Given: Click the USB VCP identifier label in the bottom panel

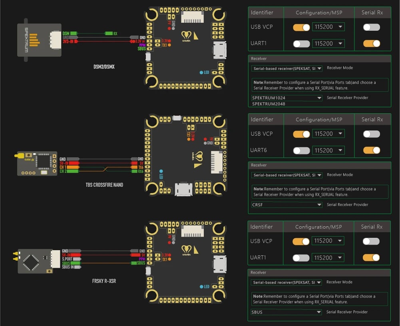Looking at the screenshot, I should pos(261,241).
